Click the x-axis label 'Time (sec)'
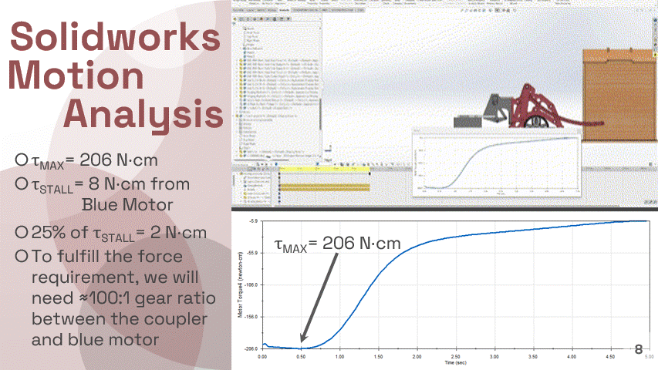Screen dimensions: 658x370 pos(456,362)
